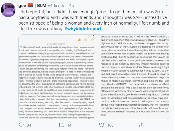Click the 34 replies count
Image resolution: width=175 pixels, height=131 pixels.
click(x=29, y=125)
